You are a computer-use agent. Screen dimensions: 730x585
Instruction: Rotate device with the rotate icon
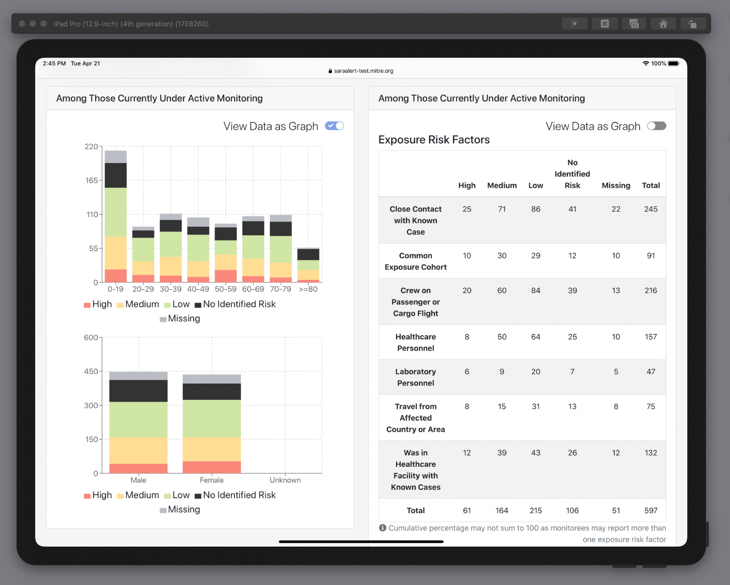(693, 24)
